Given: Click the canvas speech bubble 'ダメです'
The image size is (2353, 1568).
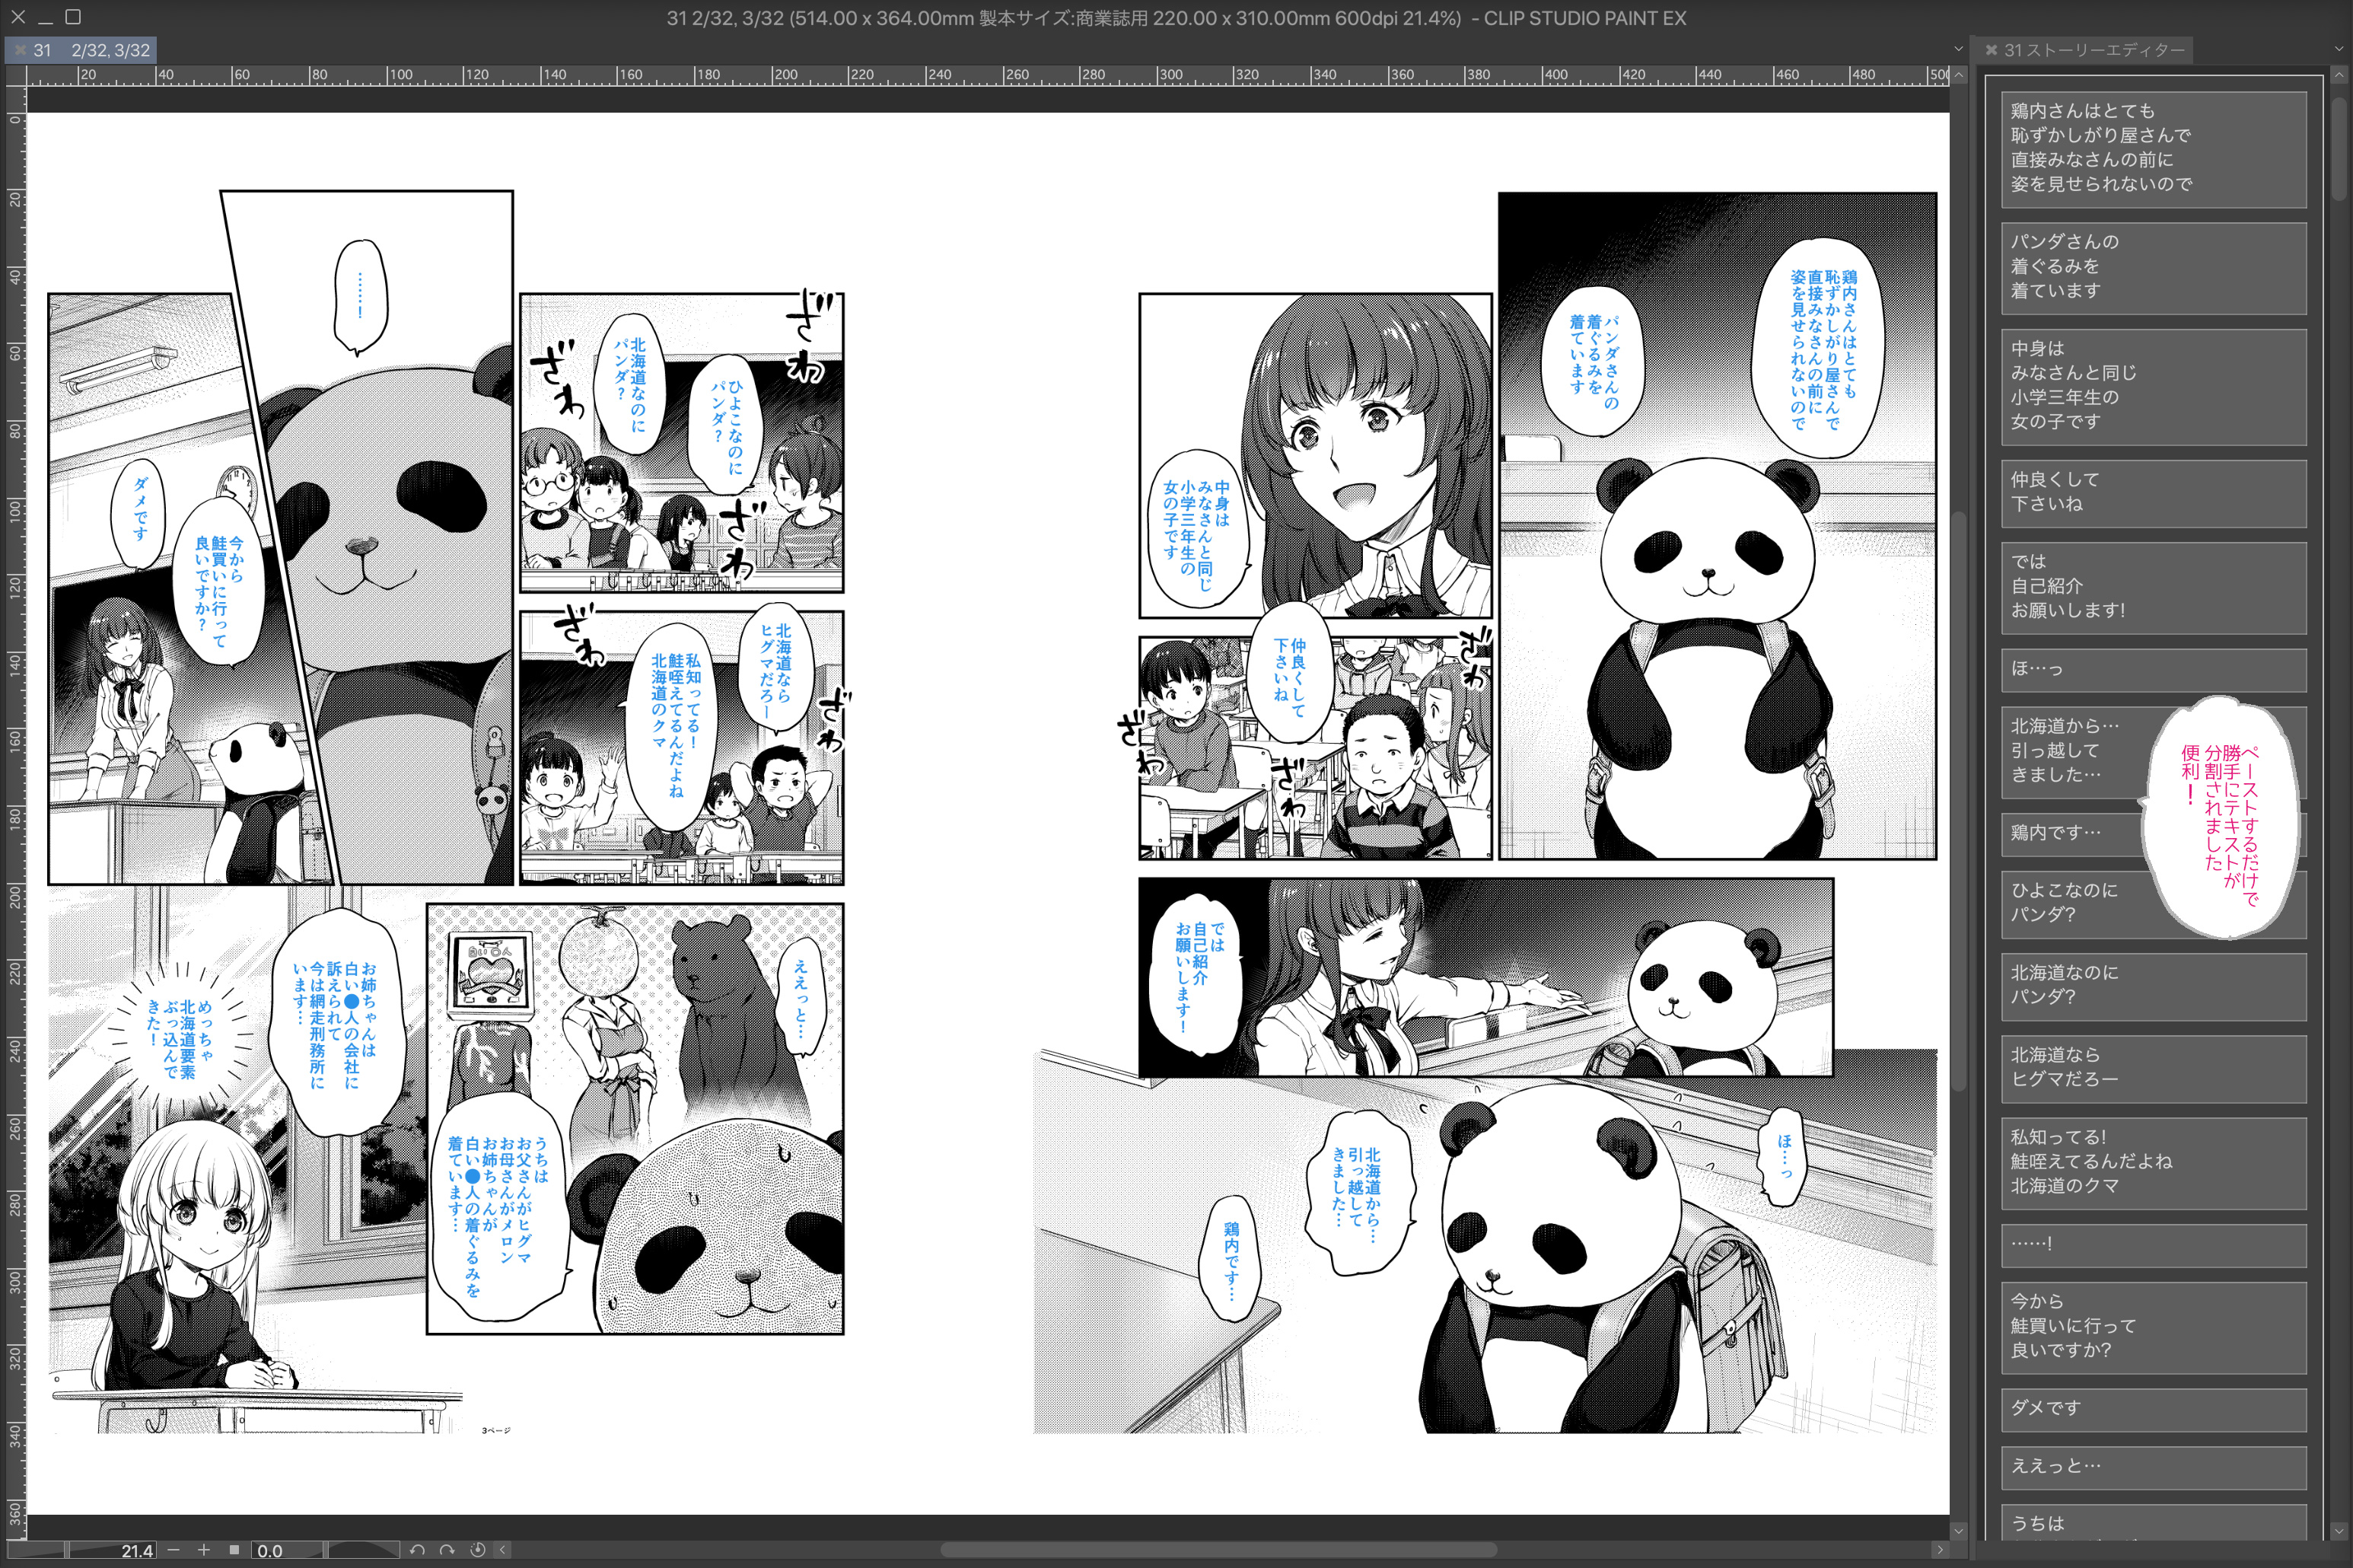Looking at the screenshot, I should (139, 514).
